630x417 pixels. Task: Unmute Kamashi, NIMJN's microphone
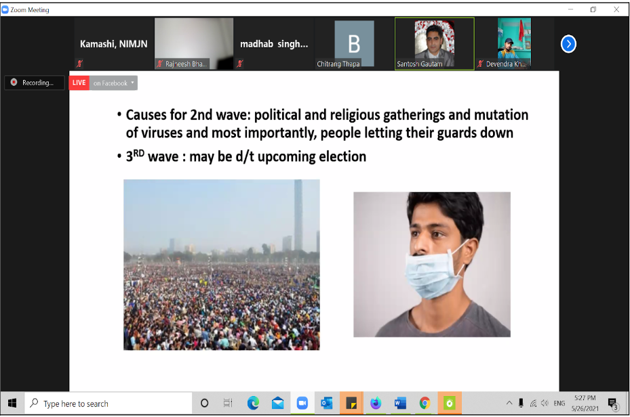coord(80,64)
